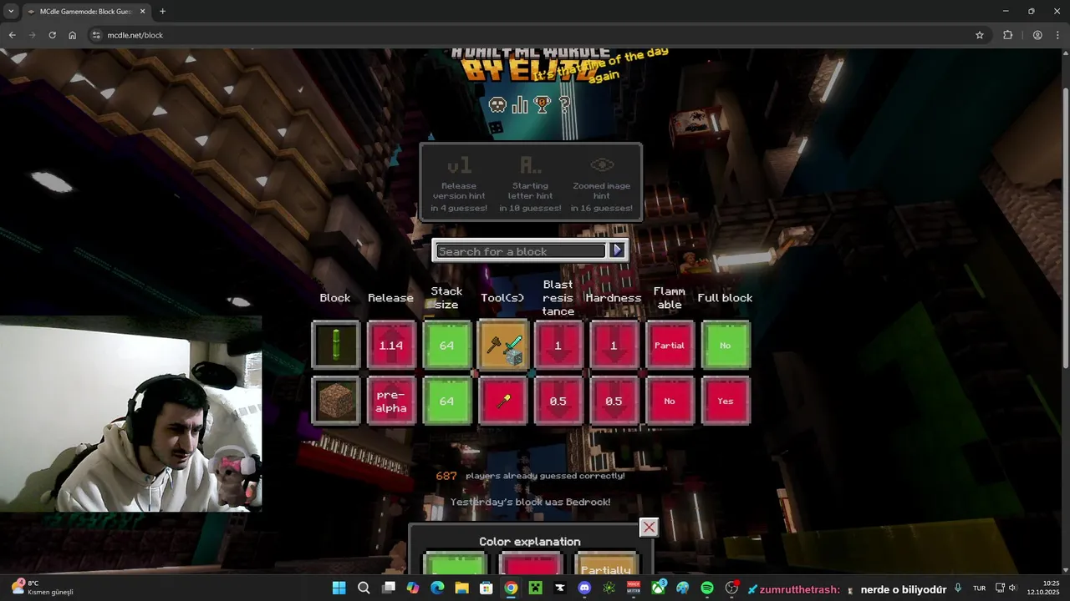Open the Chrome profile icon
This screenshot has width=1070, height=601.
pyautogui.click(x=1037, y=35)
